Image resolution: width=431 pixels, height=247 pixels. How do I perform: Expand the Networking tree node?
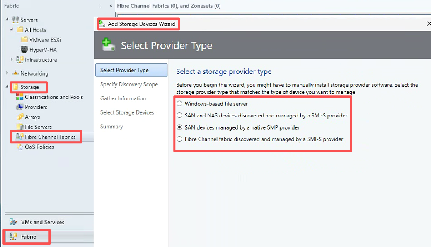[x=7, y=73]
